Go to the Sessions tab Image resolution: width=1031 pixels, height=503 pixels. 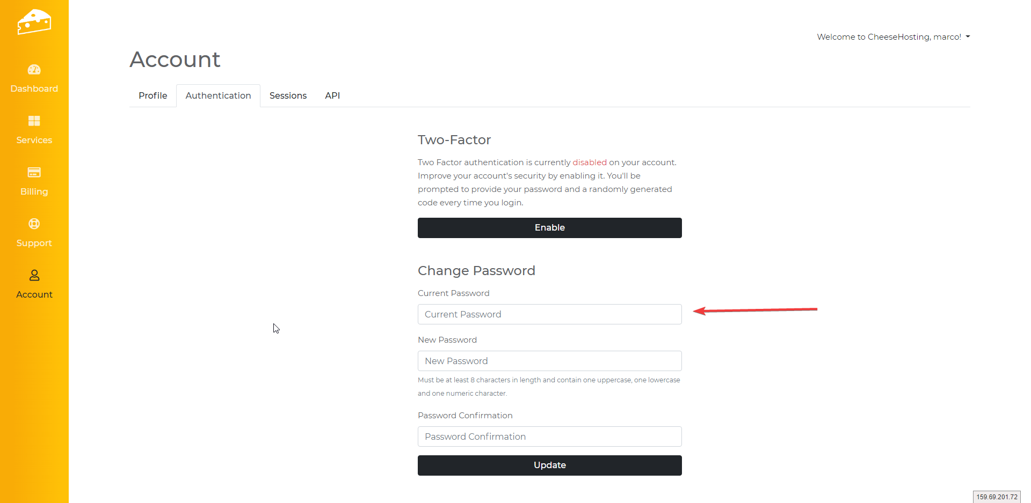click(288, 95)
